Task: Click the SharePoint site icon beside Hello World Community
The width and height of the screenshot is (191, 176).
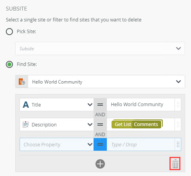Action: tap(22, 82)
